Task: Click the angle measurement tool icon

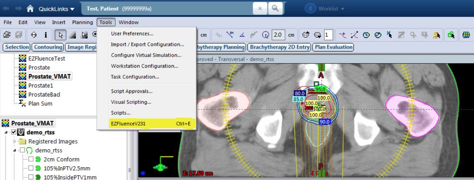Action: click(242, 35)
